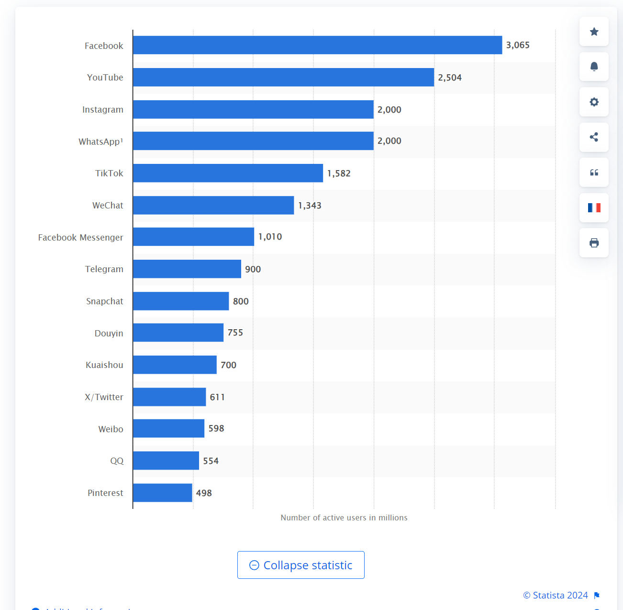Click the share statistic icon
Screen dimensions: 623x610
(x=594, y=137)
